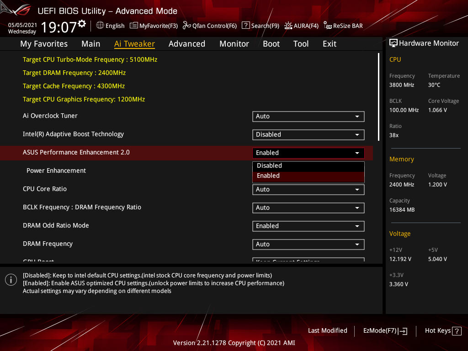This screenshot has width=468, height=351.
Task: Click the info icon beside help text
Action: 11,280
